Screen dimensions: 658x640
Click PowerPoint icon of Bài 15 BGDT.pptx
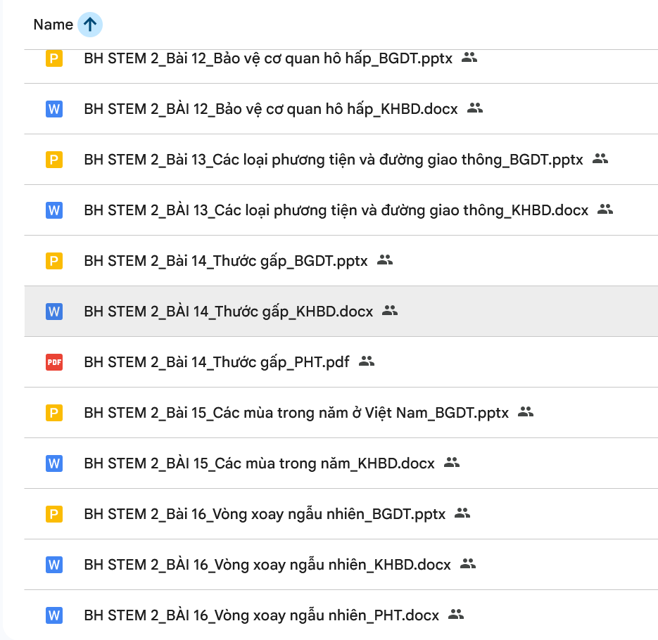(x=54, y=413)
